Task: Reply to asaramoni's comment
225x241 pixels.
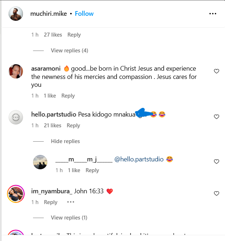Action: 68,96
